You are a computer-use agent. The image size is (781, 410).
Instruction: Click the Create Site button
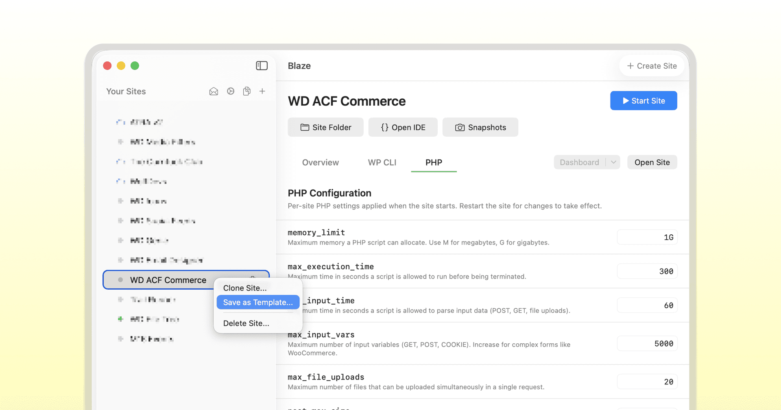[x=652, y=66]
